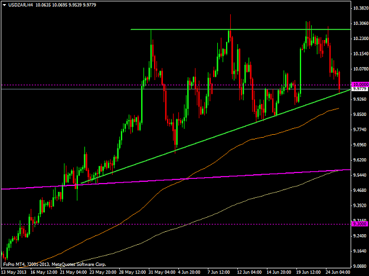
Task: Click time axis label 21 May 04:00
Action: click(73, 272)
